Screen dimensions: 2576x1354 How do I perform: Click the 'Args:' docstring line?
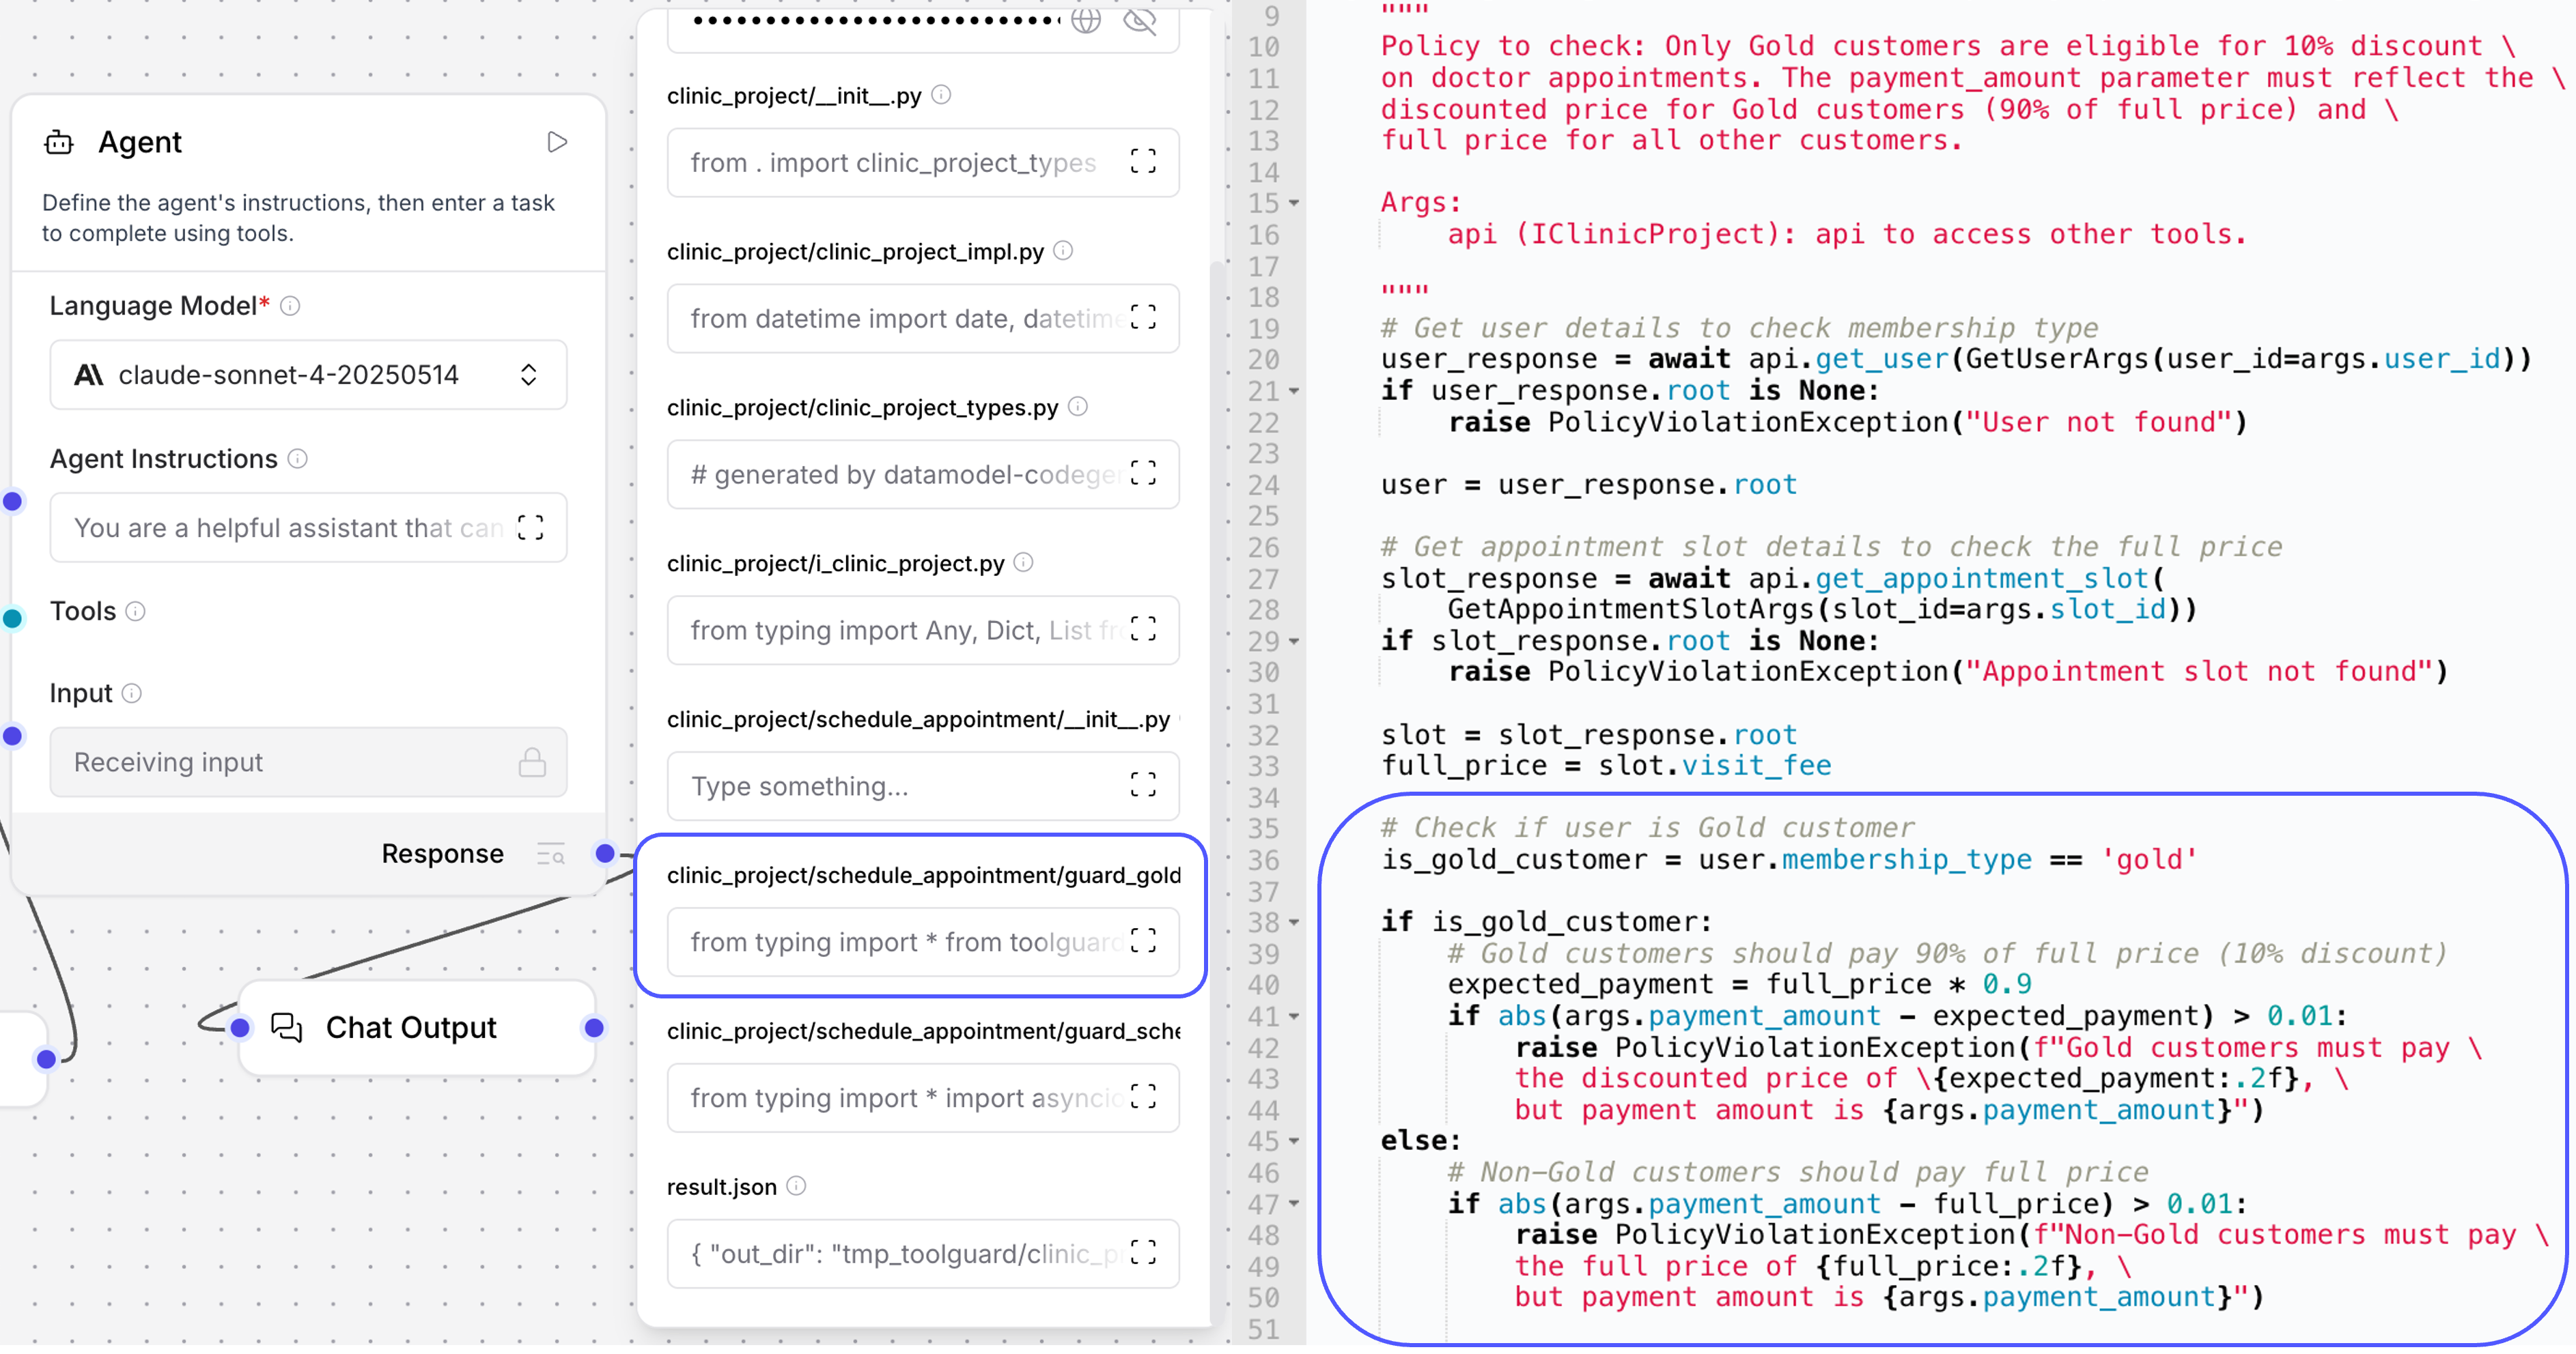1421,203
